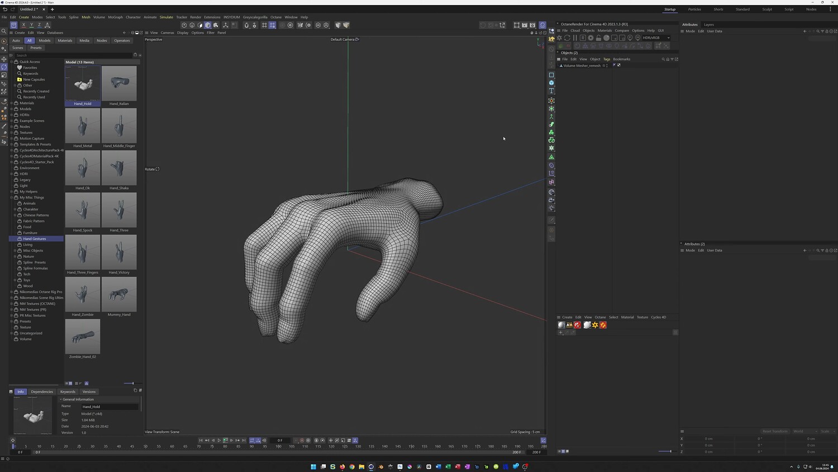Click the Presets filter button in Asset Browser
This screenshot has width=838, height=472.
[x=36, y=48]
